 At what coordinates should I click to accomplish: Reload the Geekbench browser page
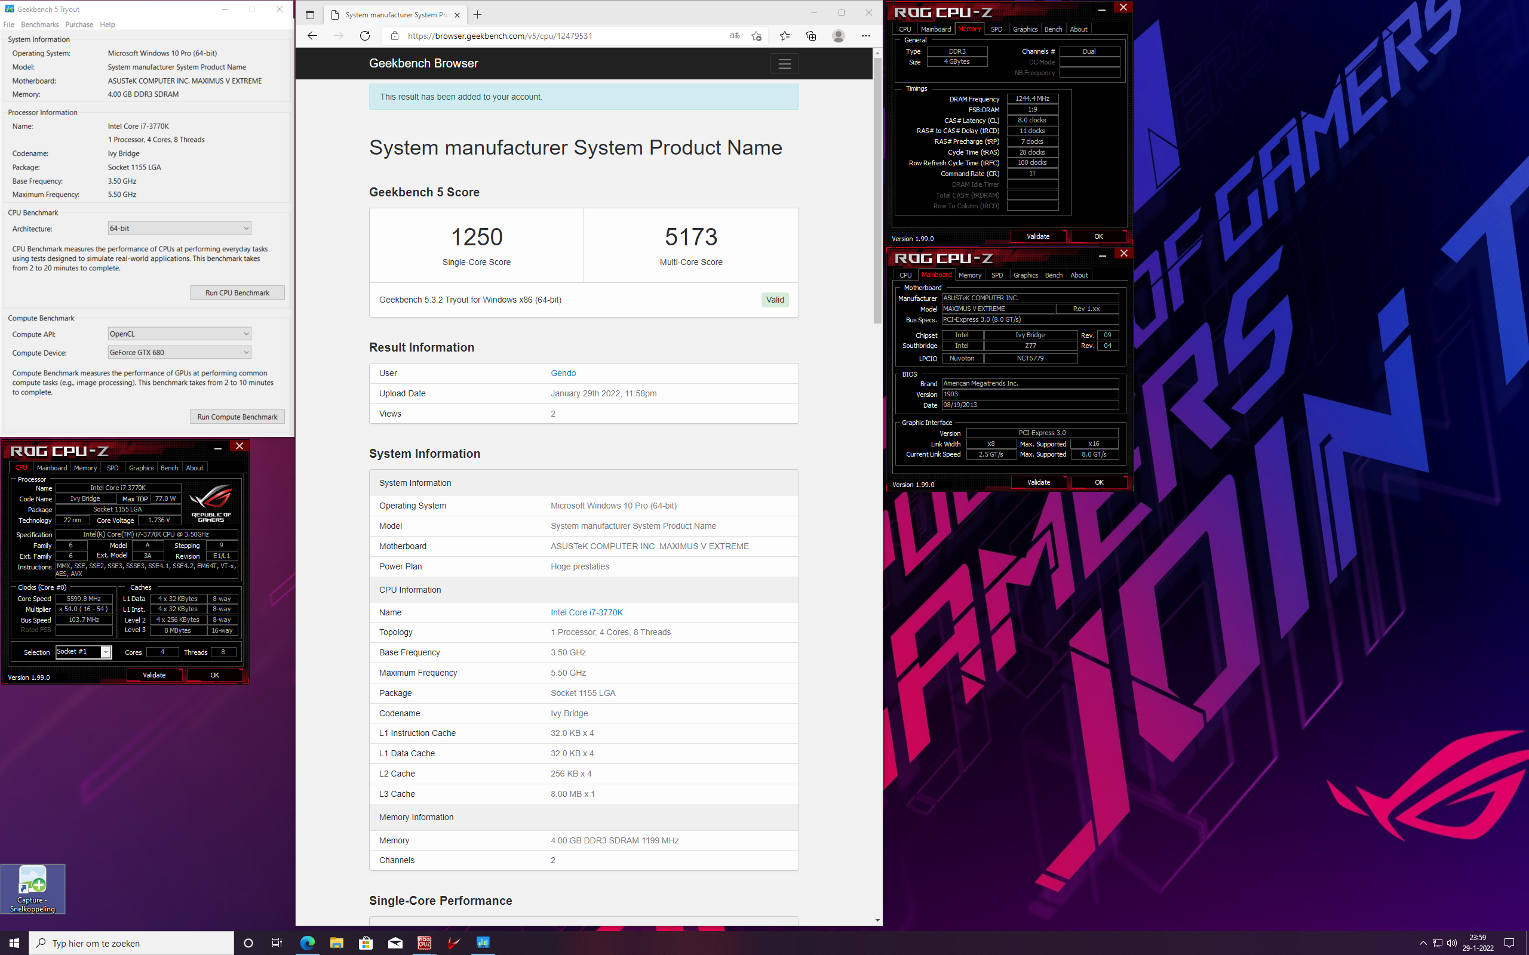coord(364,36)
